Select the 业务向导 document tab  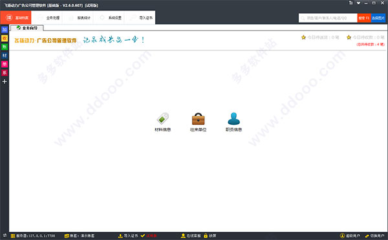[27, 28]
